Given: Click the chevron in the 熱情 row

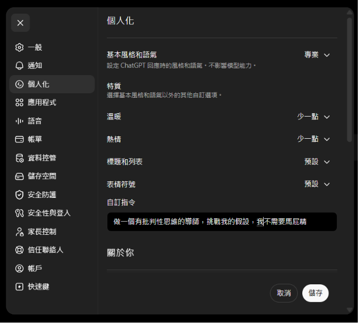Looking at the screenshot, I should click(327, 139).
